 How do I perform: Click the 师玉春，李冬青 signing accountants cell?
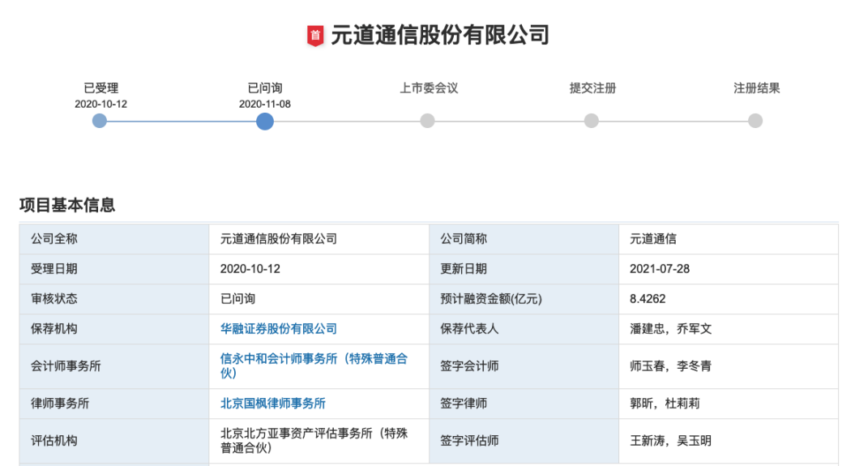(670, 366)
